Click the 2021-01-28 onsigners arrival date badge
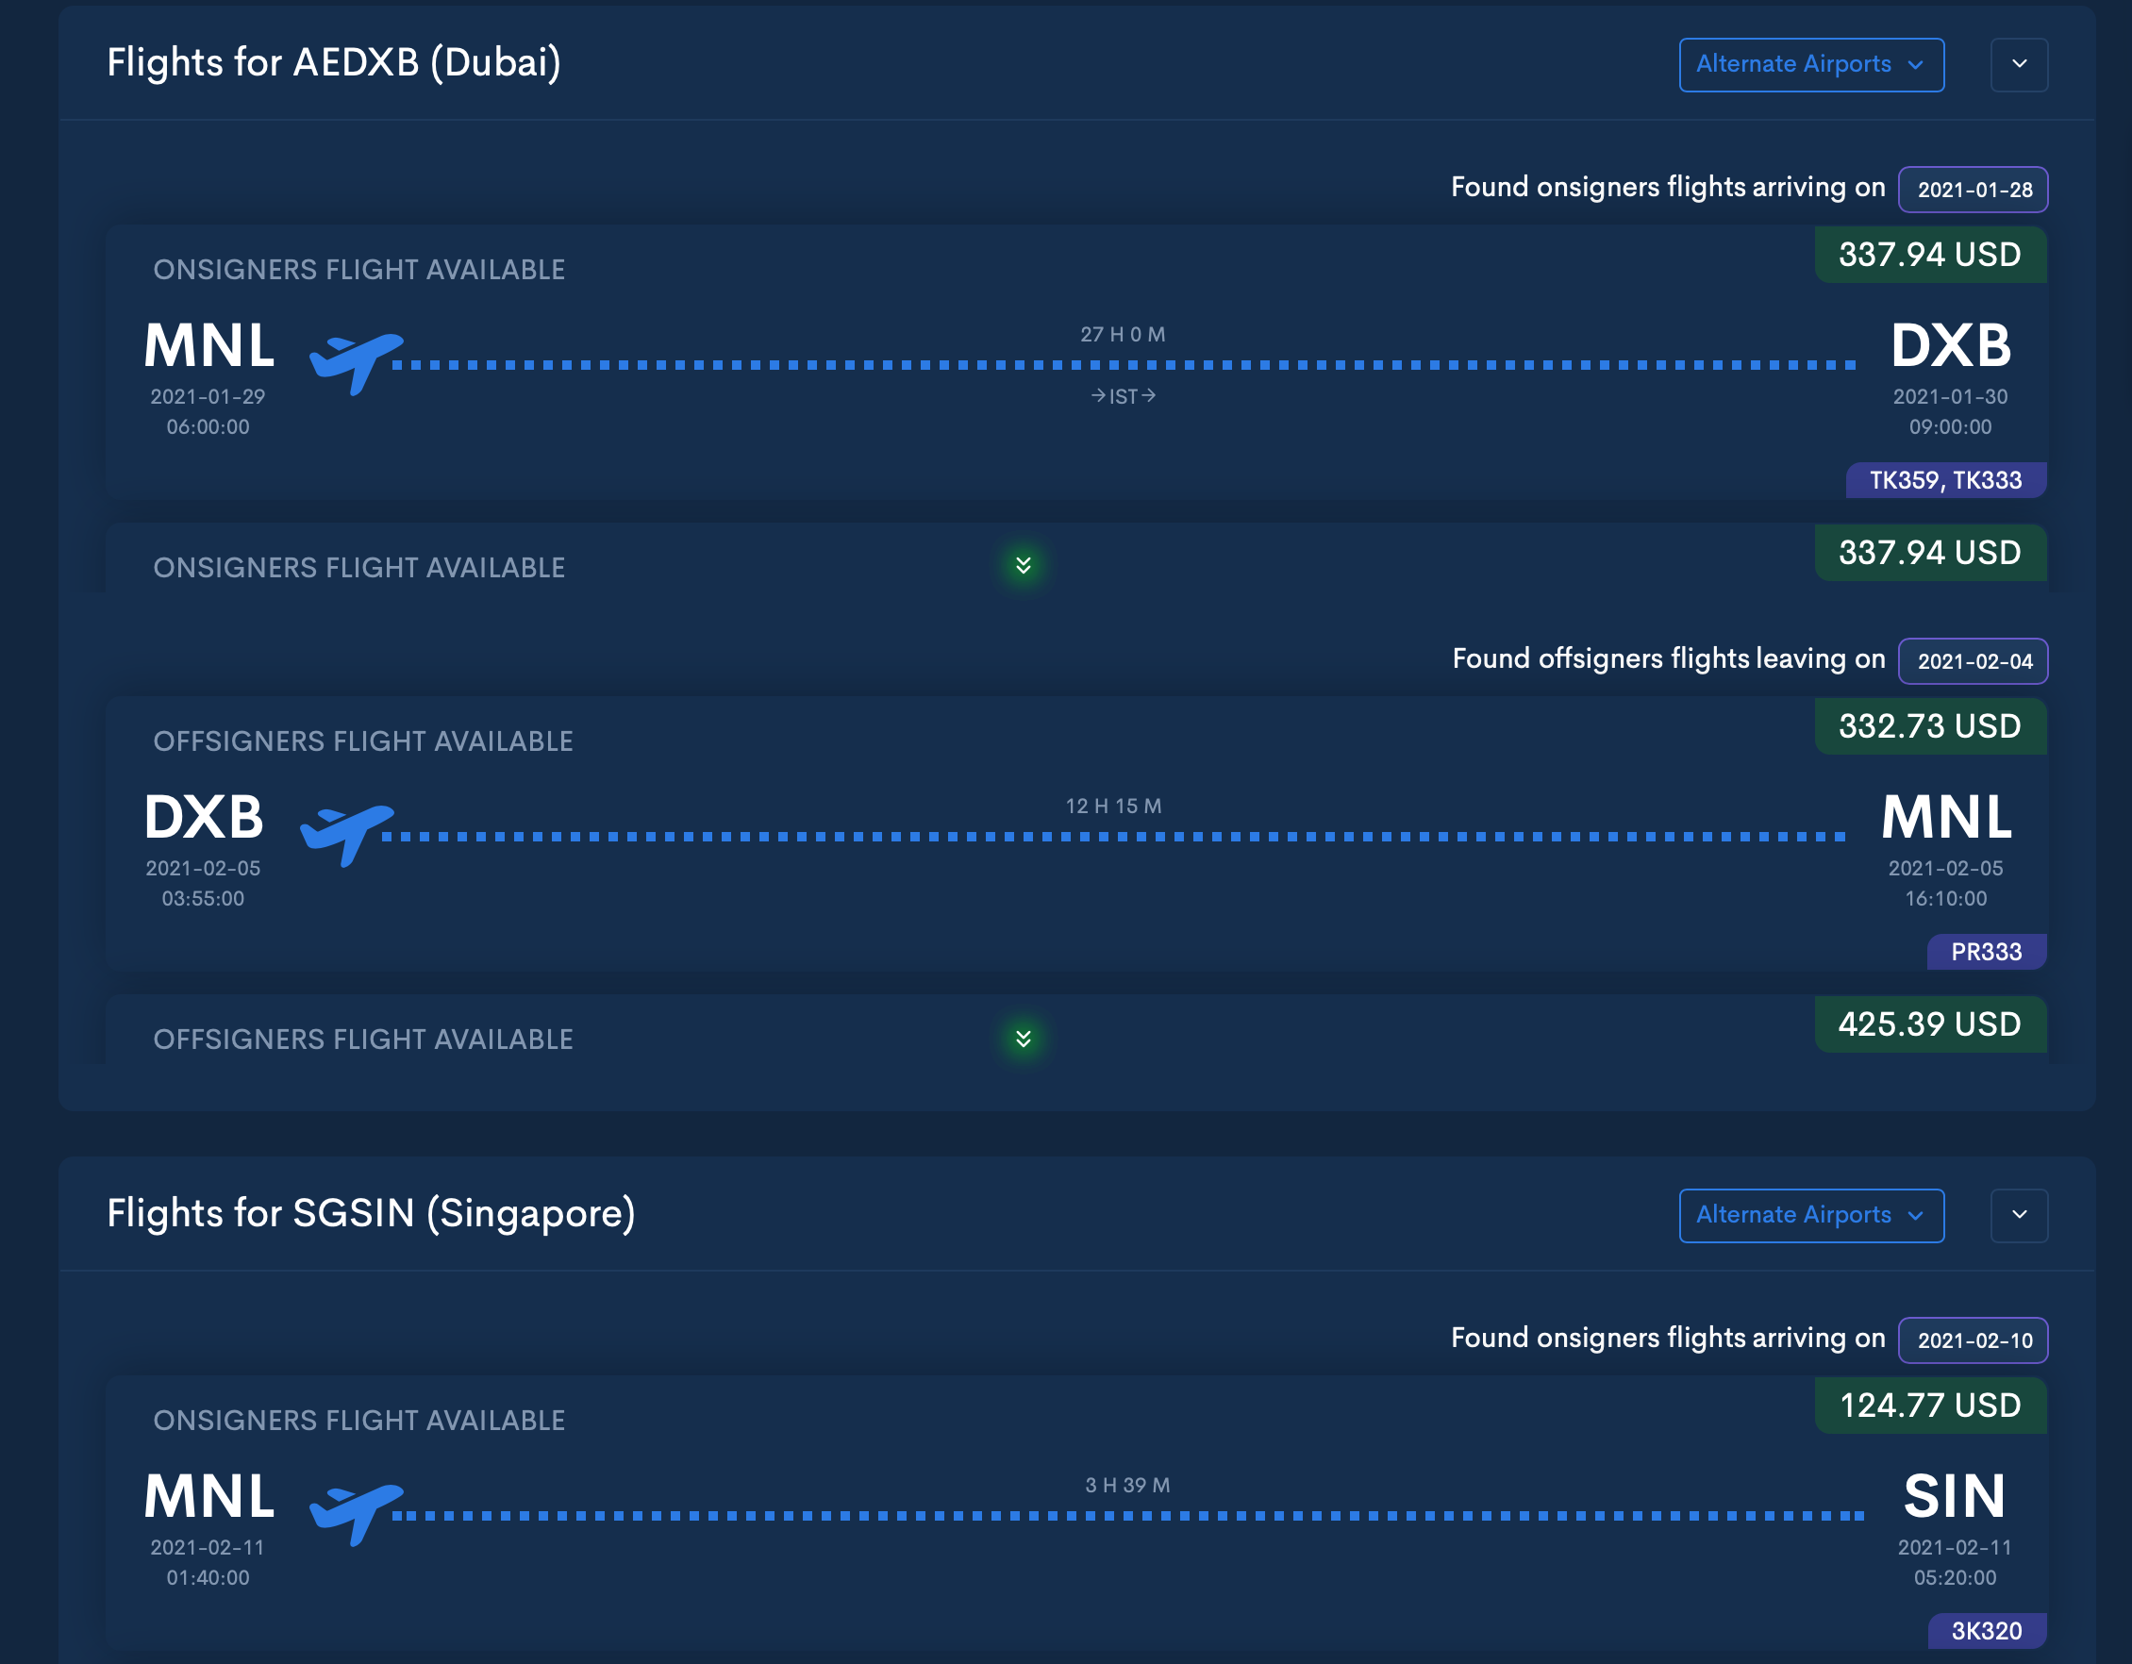 tap(1973, 190)
